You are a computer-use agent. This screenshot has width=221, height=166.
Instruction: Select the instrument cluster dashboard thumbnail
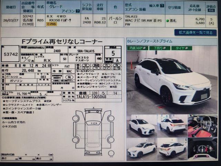pyautogui.click(x=203, y=149)
